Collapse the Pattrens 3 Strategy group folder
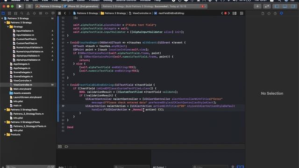The image size is (299, 168). point(5,22)
